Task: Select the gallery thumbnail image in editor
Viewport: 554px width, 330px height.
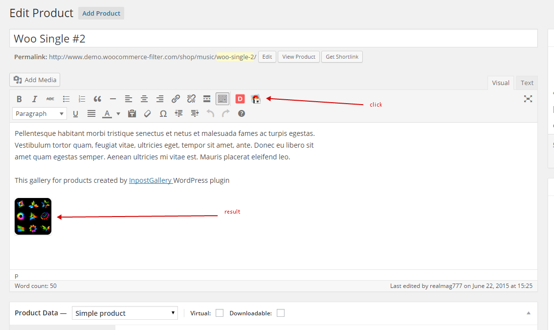Action: pyautogui.click(x=33, y=216)
